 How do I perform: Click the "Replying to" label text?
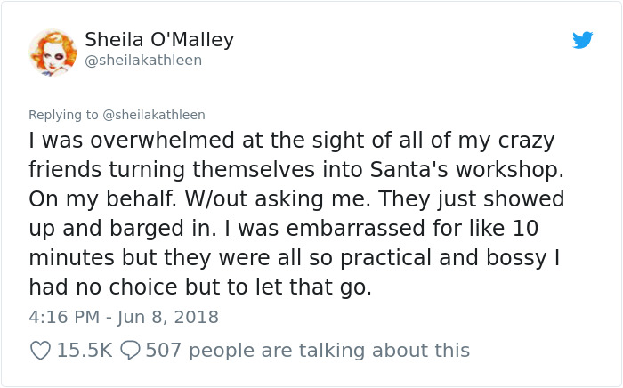coord(63,115)
